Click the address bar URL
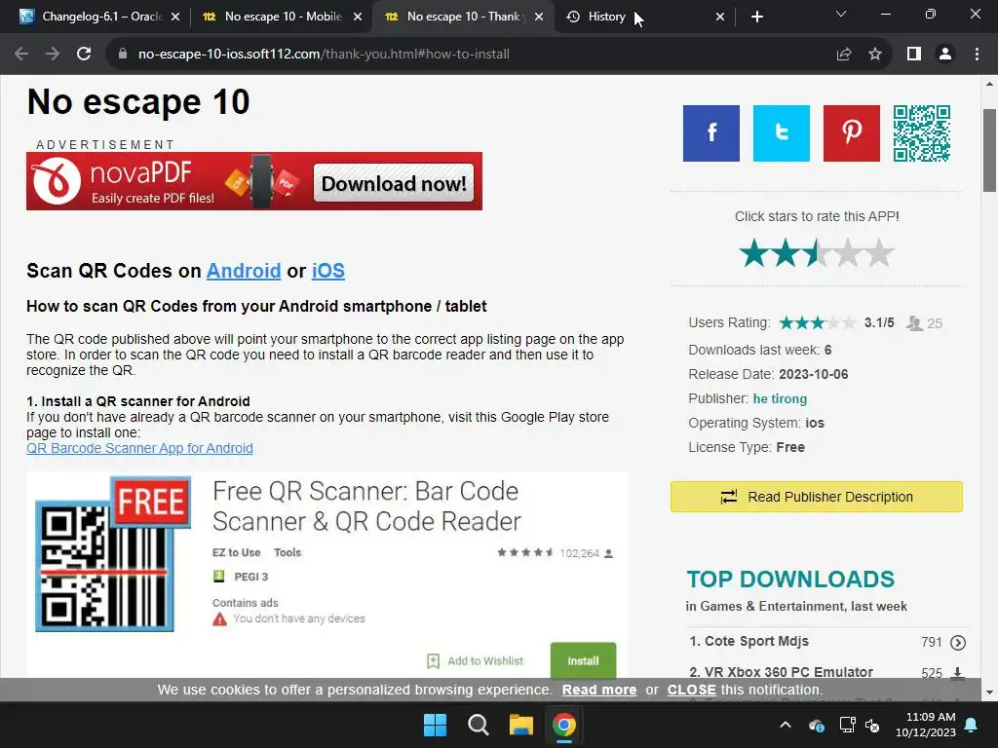998x748 pixels. coord(324,55)
